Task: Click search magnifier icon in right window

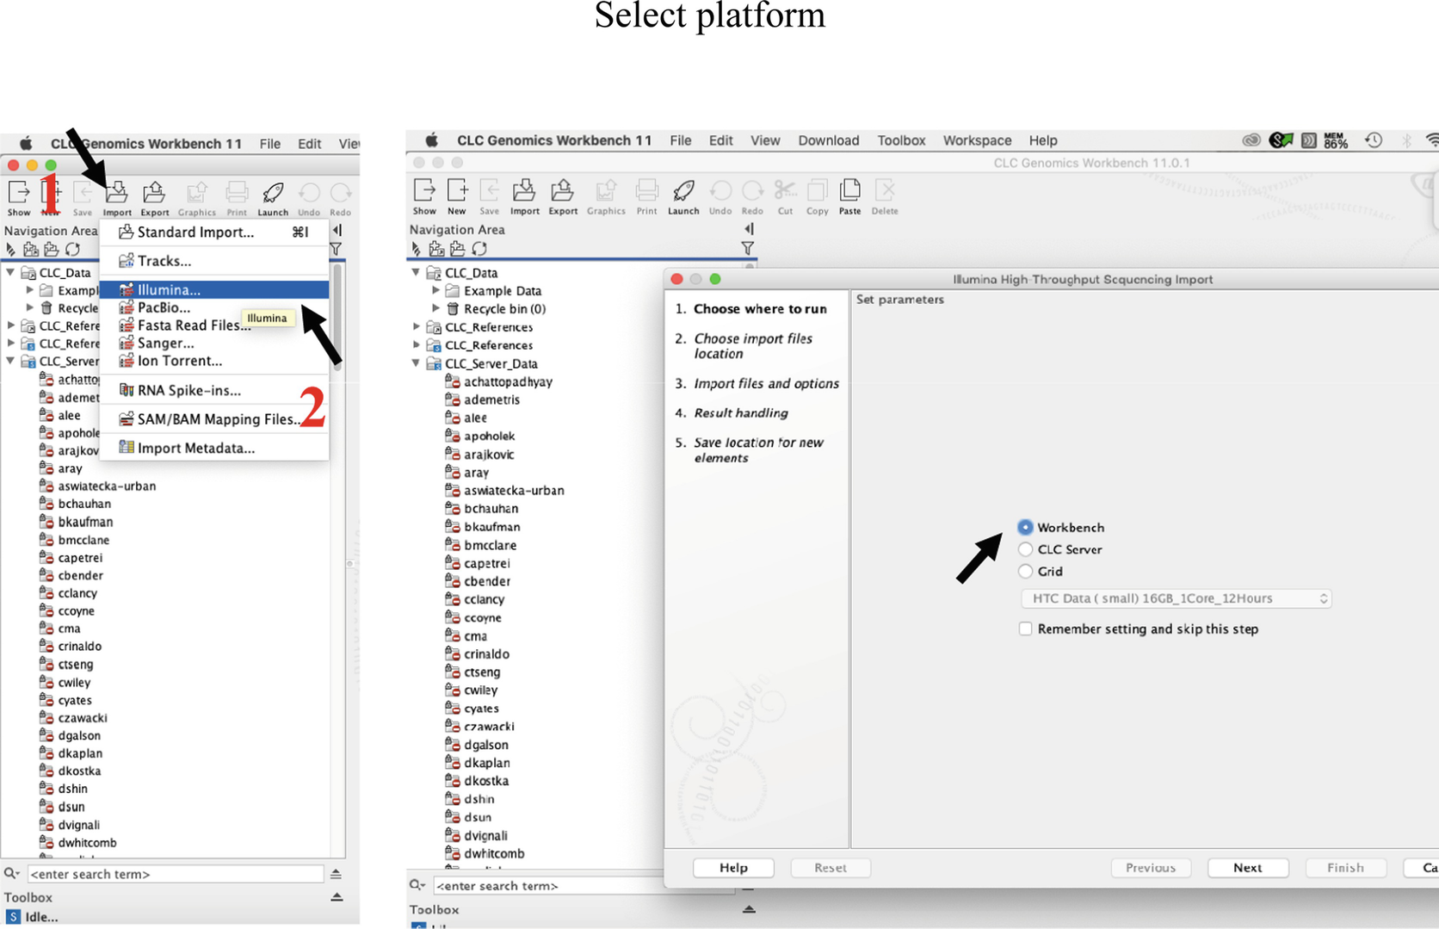Action: [417, 885]
